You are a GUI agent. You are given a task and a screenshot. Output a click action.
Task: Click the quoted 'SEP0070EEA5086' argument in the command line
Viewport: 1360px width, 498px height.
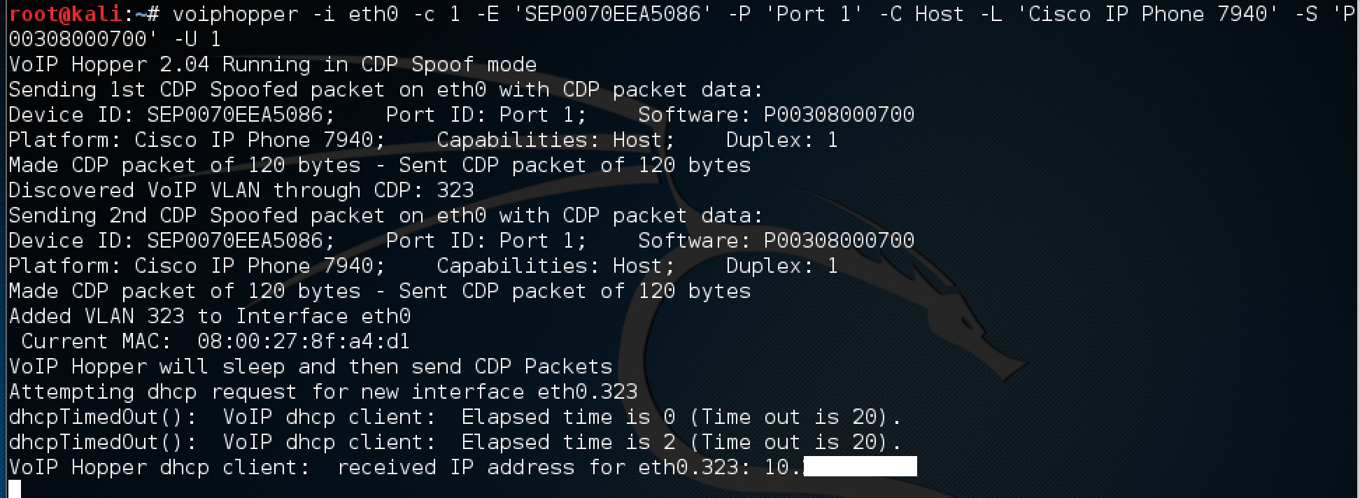point(613,14)
